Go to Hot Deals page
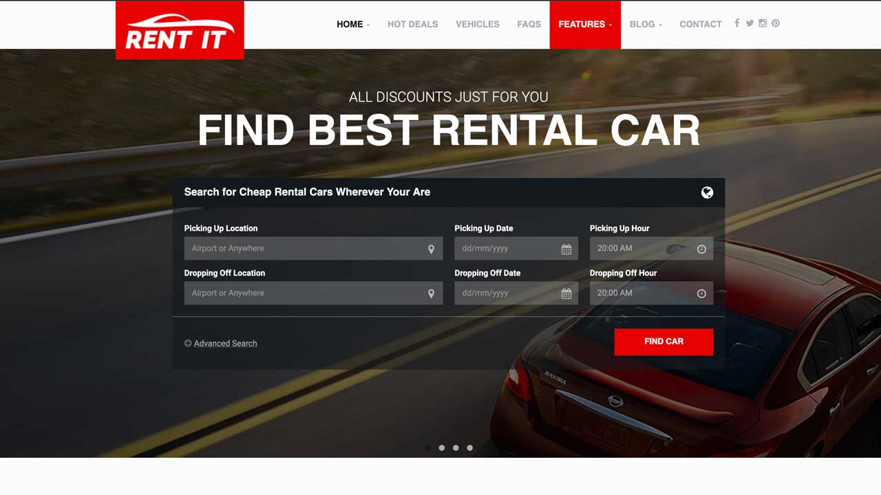The height and width of the screenshot is (495, 881). click(x=413, y=24)
